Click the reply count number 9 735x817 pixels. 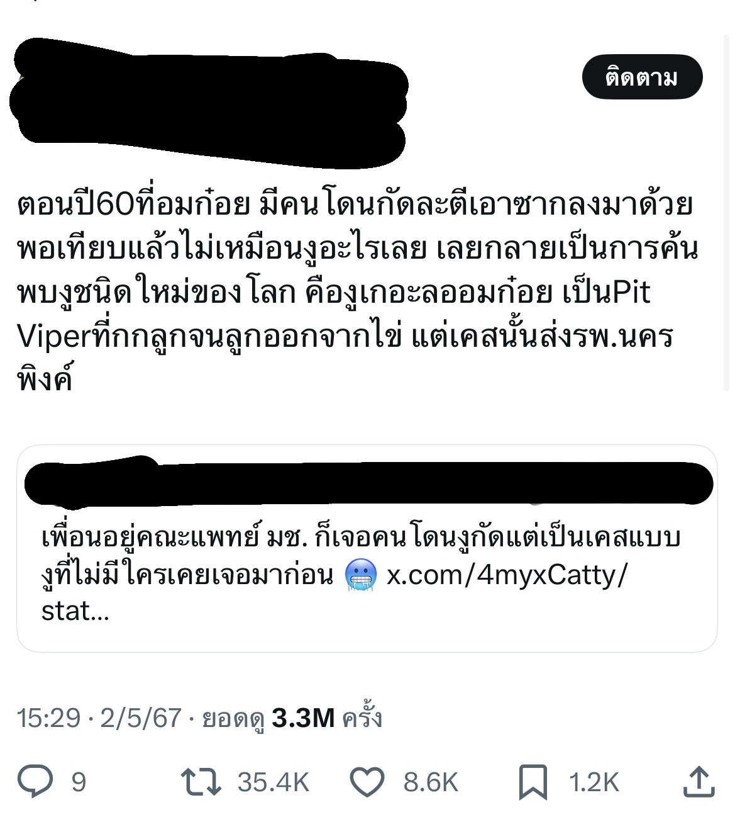79,782
